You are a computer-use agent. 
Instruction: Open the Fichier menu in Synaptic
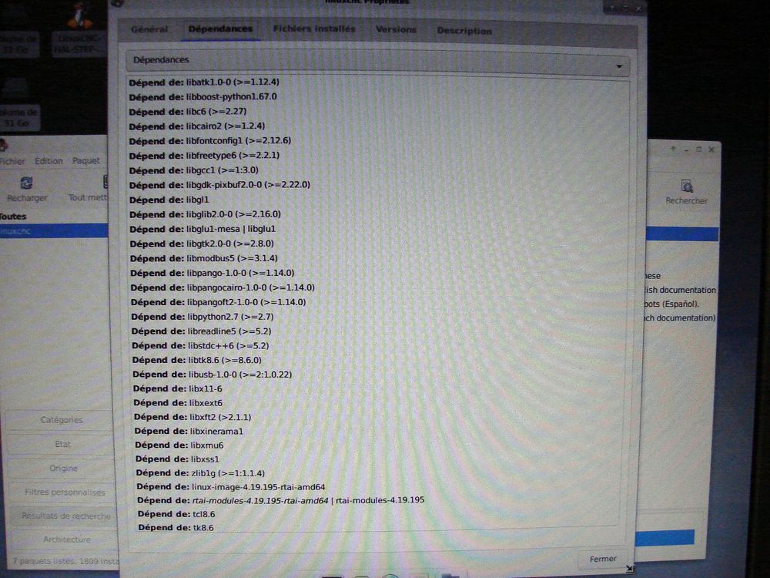(x=12, y=161)
